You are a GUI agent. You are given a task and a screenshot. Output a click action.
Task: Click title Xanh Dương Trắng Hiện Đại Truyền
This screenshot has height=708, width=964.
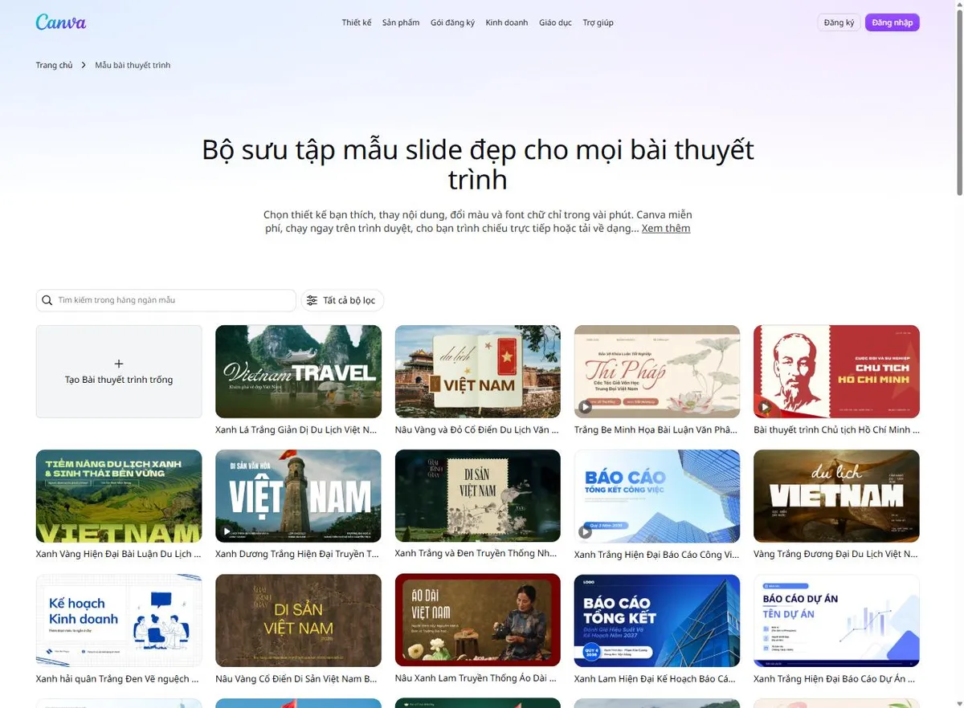pos(297,554)
